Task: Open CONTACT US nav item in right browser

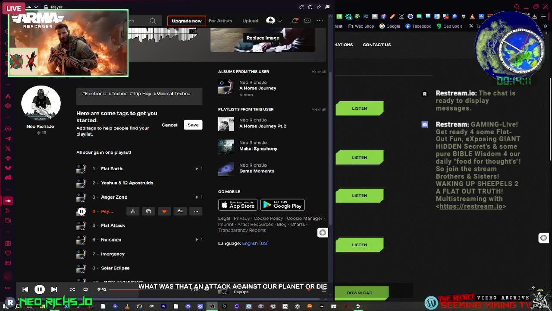Action: pos(376,44)
